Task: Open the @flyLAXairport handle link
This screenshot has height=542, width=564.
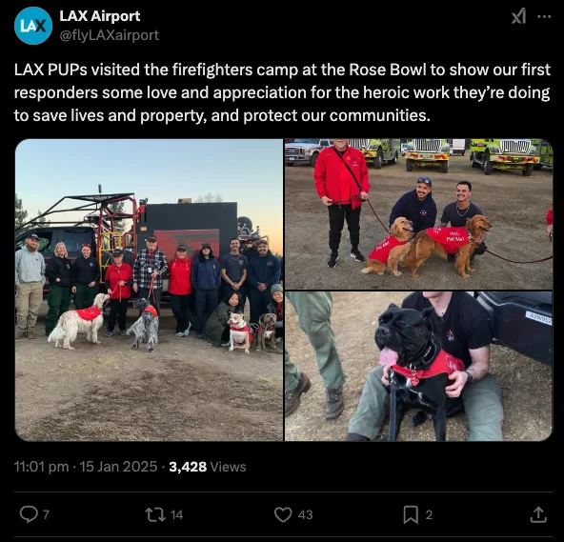Action: 109,35
